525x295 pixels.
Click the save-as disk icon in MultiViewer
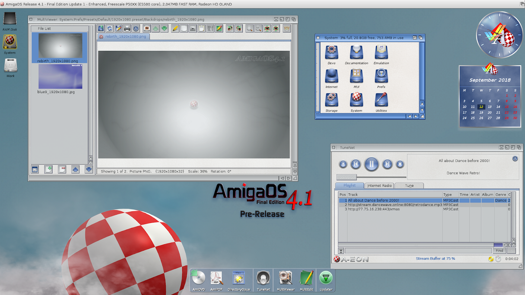118,29
